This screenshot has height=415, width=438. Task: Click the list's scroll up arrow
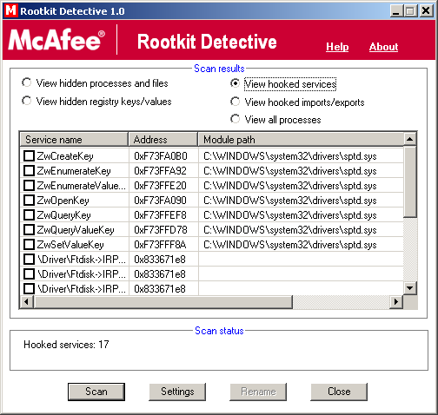(410, 139)
